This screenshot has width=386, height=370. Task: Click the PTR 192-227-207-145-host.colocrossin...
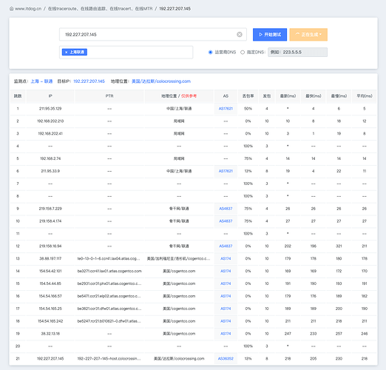point(109,358)
